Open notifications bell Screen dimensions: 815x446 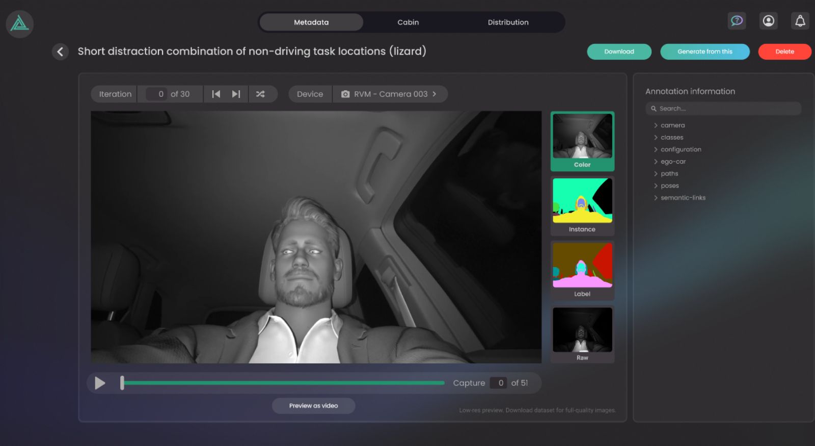point(800,21)
